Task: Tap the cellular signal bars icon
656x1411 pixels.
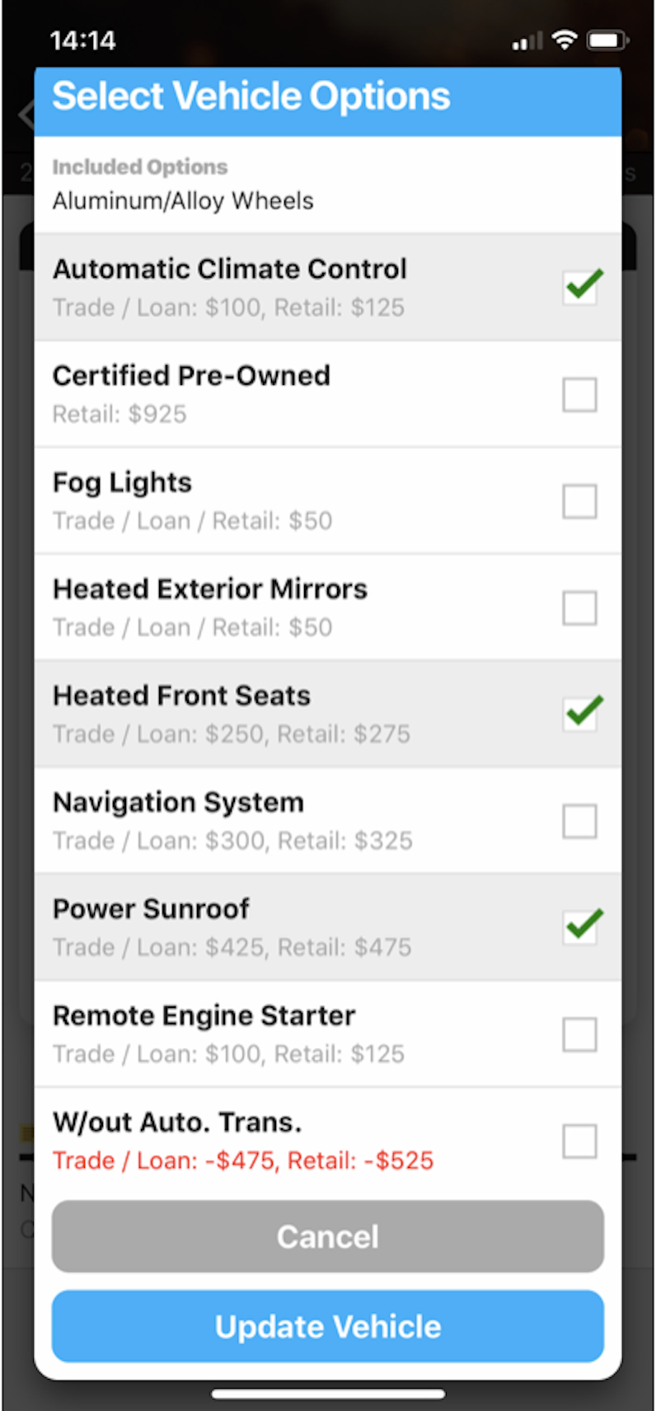Action: [527, 41]
